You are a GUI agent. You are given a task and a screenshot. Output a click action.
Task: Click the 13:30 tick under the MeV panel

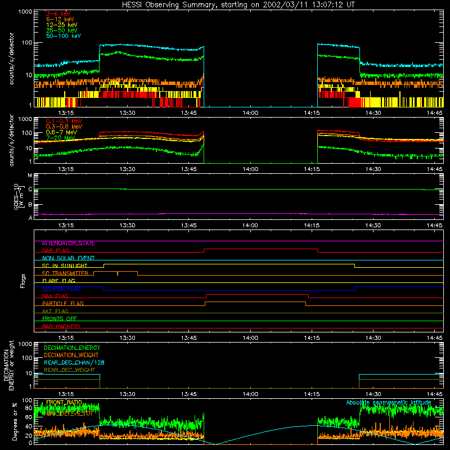pyautogui.click(x=127, y=169)
